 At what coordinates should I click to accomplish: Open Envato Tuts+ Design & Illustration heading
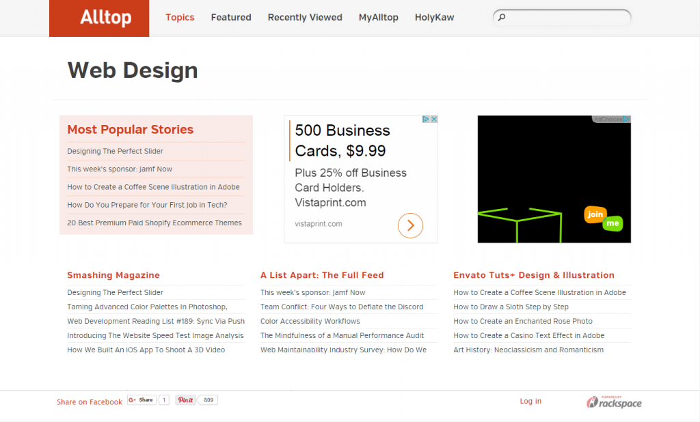point(534,275)
